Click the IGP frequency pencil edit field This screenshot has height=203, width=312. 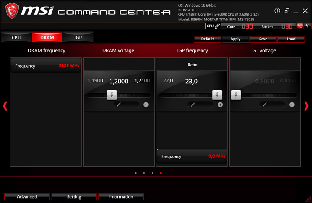point(200,105)
